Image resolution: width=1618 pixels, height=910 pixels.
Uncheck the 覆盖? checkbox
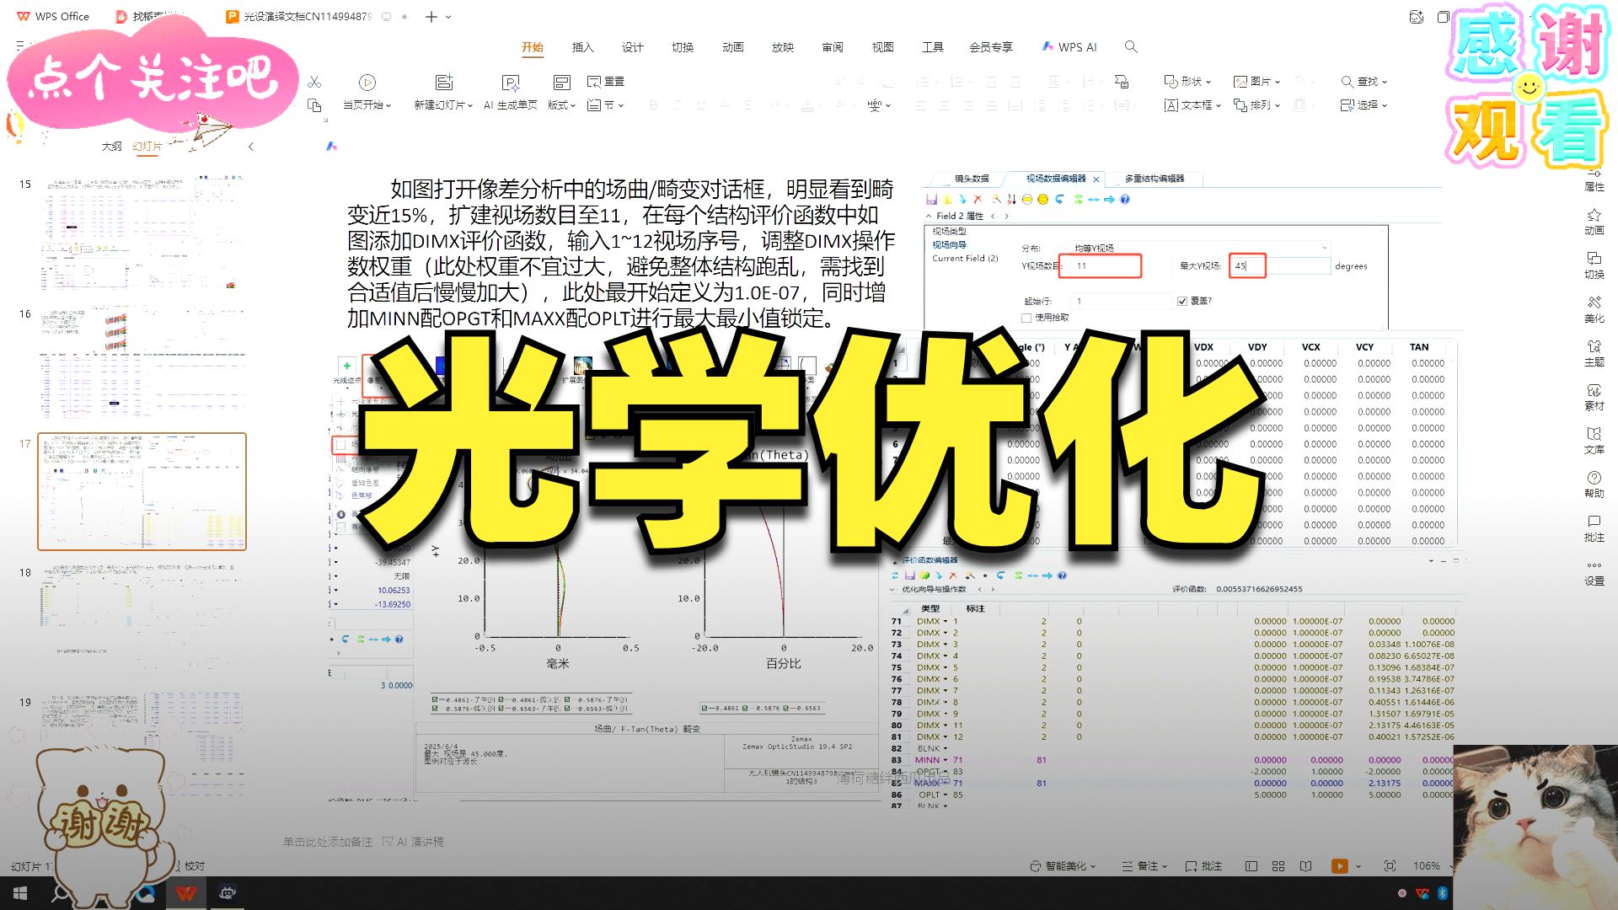[x=1181, y=301]
